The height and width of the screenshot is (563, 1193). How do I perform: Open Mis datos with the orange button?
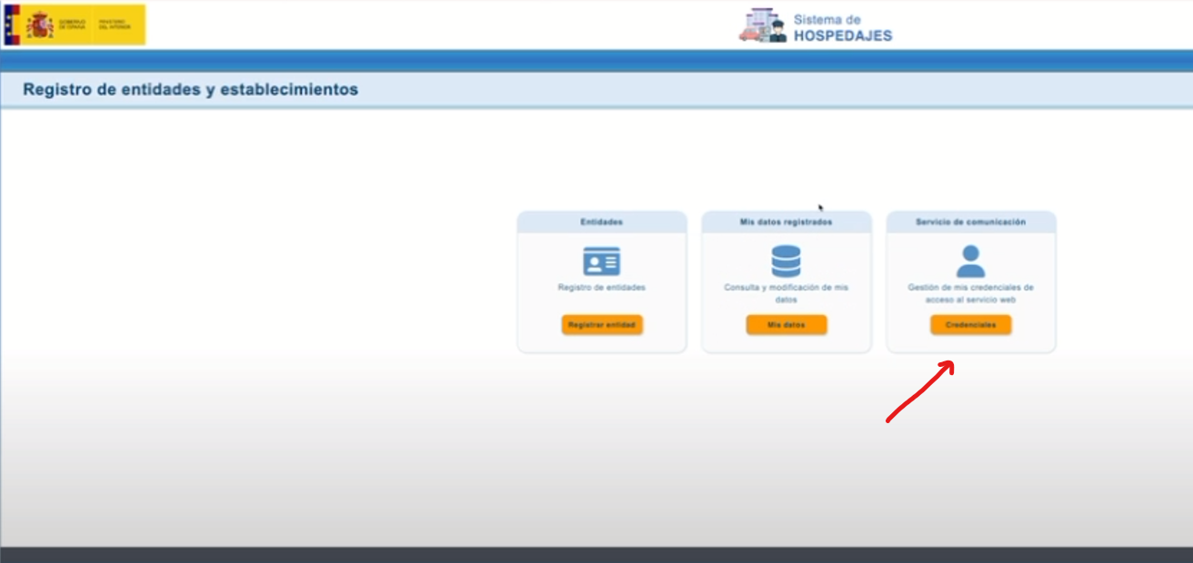pos(787,324)
